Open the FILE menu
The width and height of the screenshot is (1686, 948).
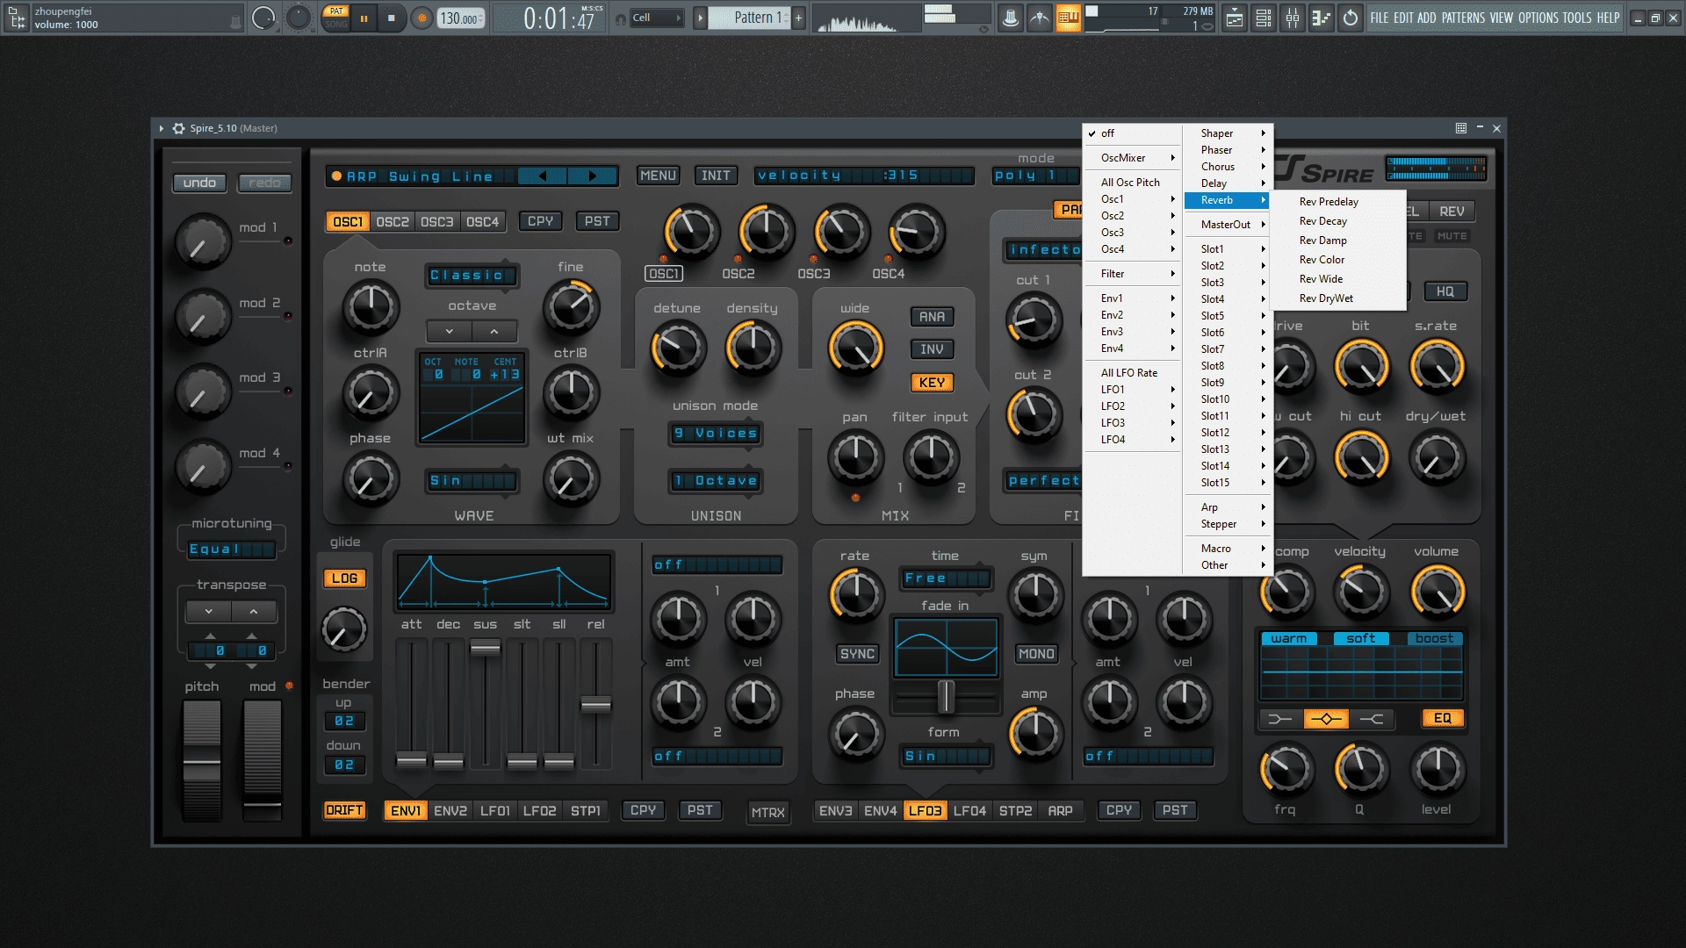pyautogui.click(x=1380, y=18)
